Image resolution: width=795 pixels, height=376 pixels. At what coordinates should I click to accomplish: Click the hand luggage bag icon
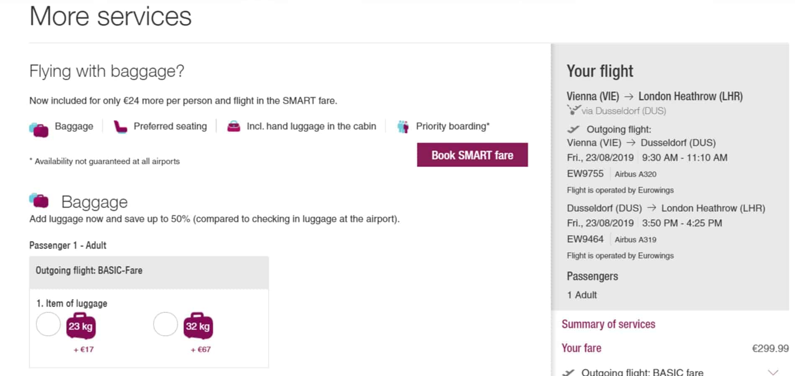pos(233,126)
